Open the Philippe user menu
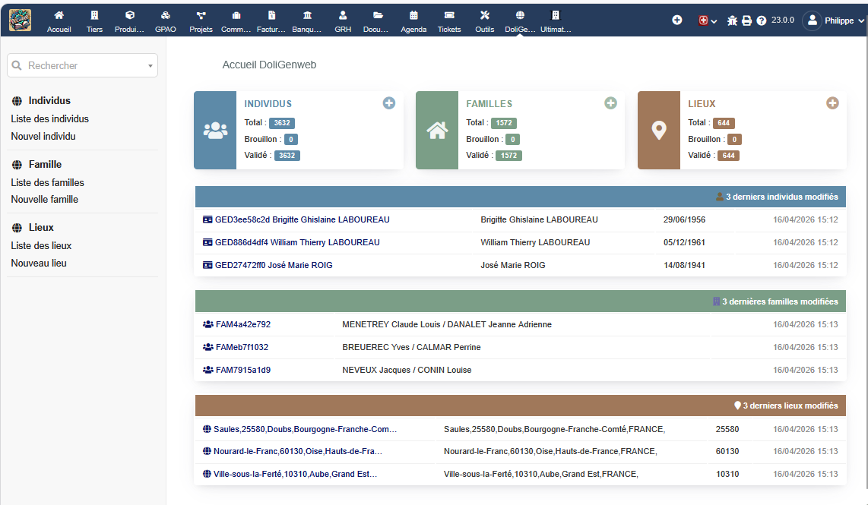This screenshot has width=868, height=505. (x=834, y=21)
